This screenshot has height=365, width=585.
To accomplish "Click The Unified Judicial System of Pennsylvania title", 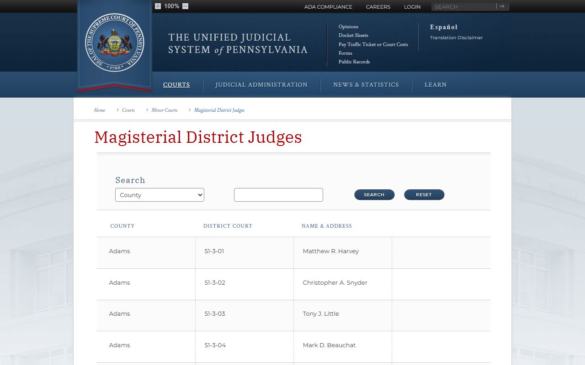I will pos(238,43).
